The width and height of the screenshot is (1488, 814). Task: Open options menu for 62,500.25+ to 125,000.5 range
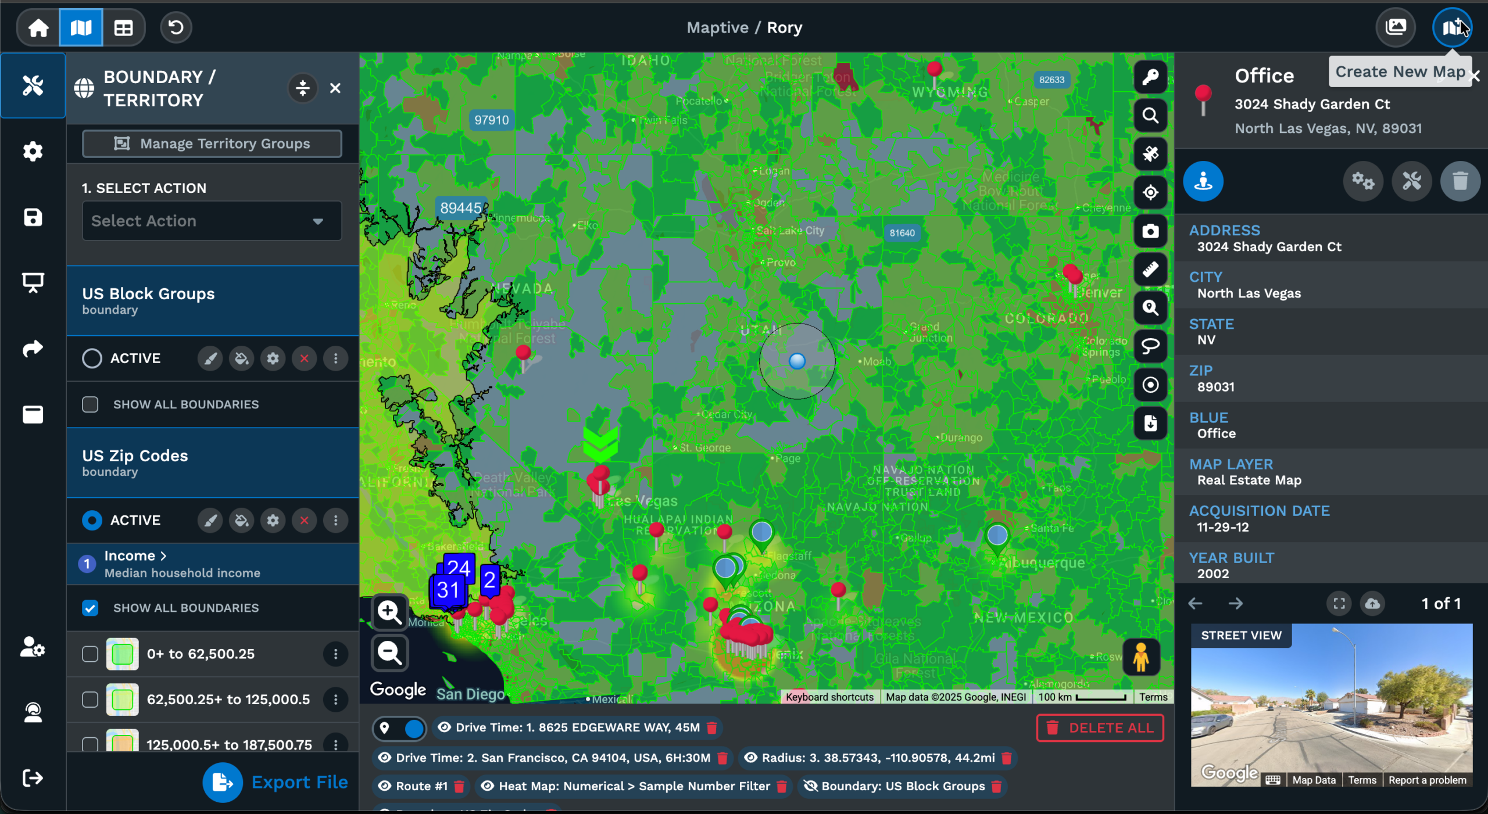[335, 700]
